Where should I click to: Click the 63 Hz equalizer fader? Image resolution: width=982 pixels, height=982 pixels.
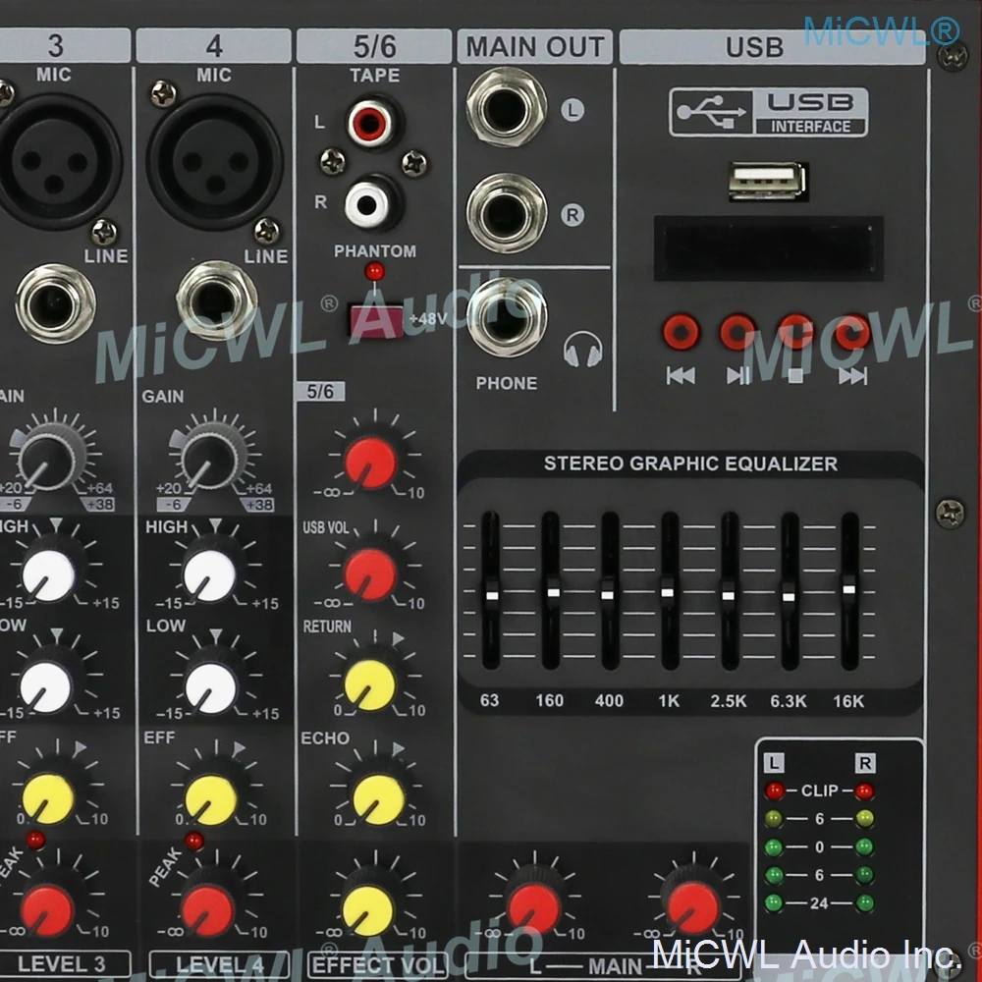point(492,594)
